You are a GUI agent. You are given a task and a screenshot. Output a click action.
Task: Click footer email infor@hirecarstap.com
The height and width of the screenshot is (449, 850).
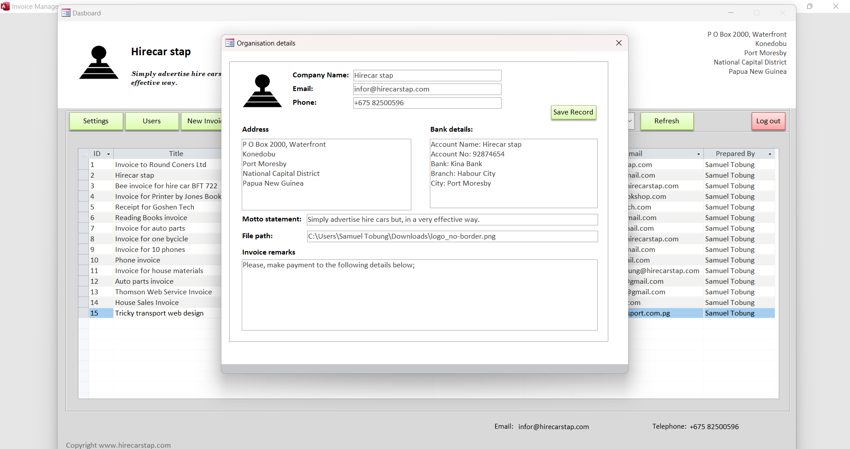click(x=554, y=426)
